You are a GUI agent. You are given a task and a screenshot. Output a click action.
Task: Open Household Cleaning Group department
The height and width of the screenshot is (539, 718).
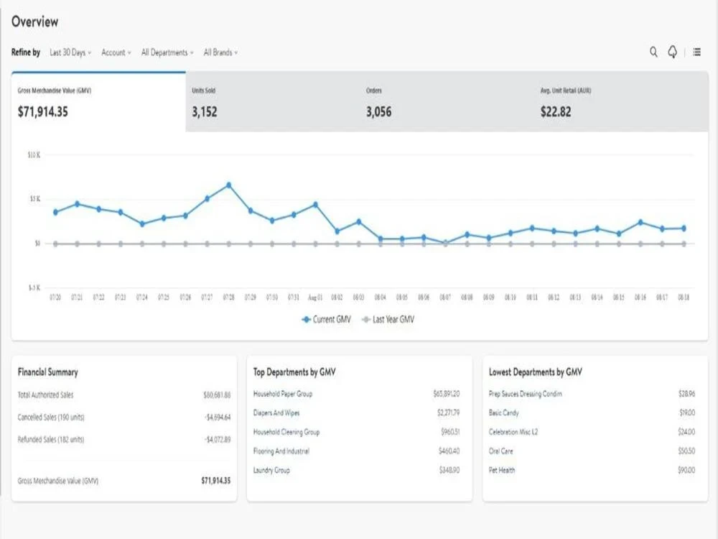[286, 432]
